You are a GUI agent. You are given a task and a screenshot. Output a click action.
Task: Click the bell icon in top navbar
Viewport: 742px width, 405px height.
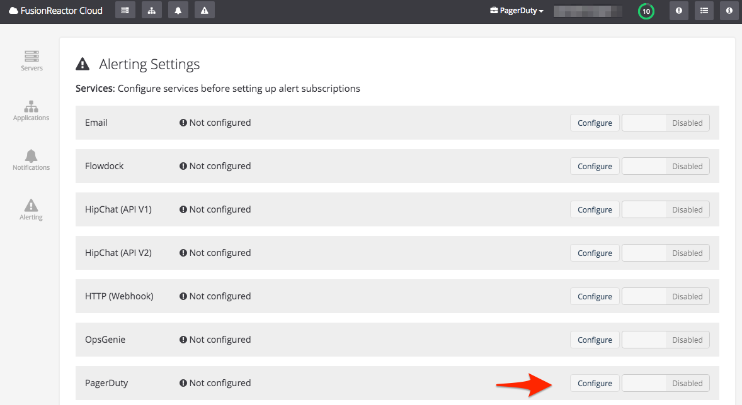tap(178, 11)
